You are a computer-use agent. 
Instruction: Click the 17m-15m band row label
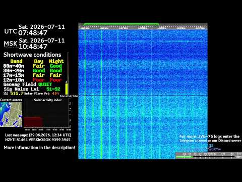pos(14,75)
